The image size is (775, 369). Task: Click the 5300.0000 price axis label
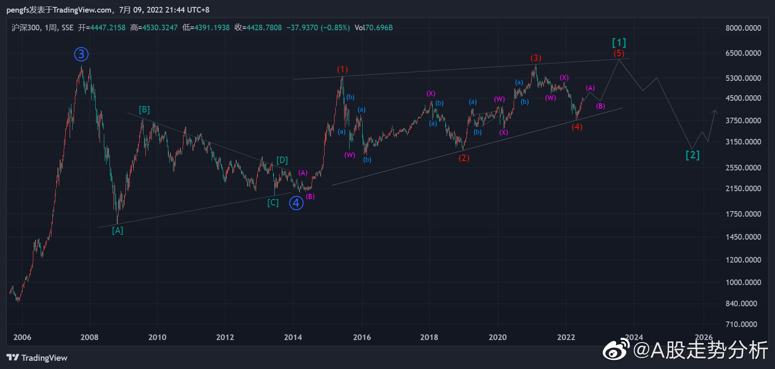tap(743, 78)
